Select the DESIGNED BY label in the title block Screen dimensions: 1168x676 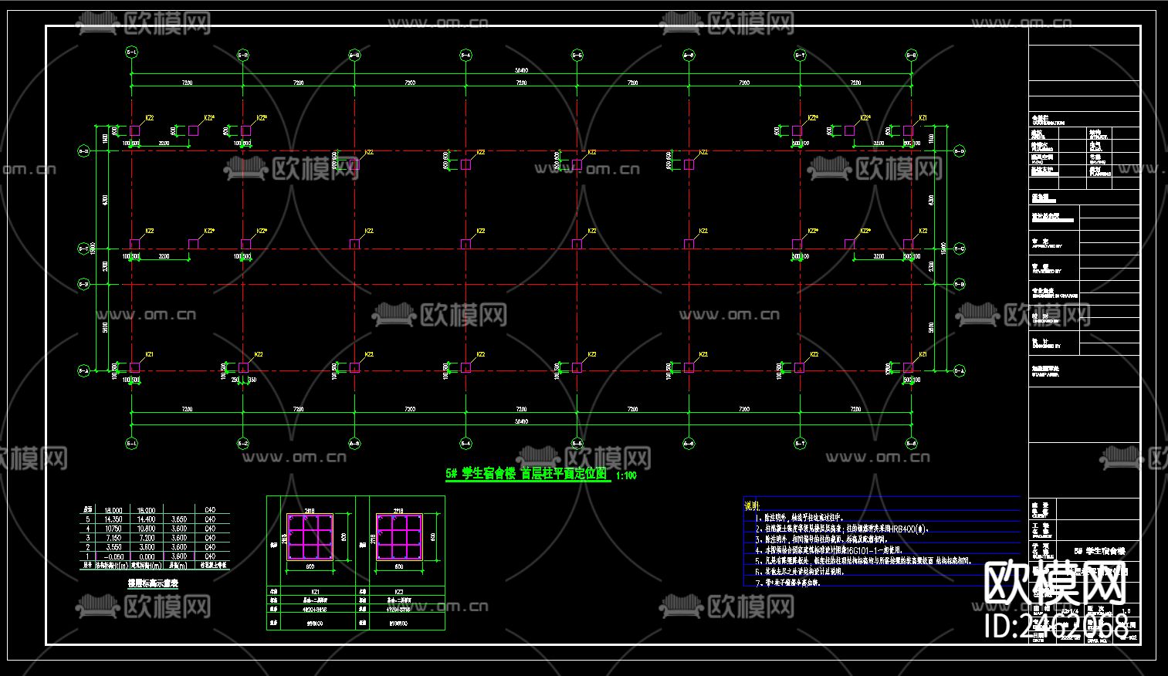(1047, 346)
